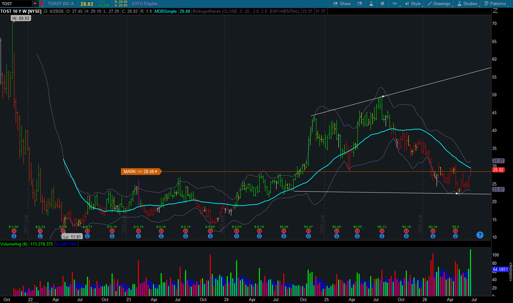Click the 70 price axis label
The image size is (513, 303).
[494, 24]
